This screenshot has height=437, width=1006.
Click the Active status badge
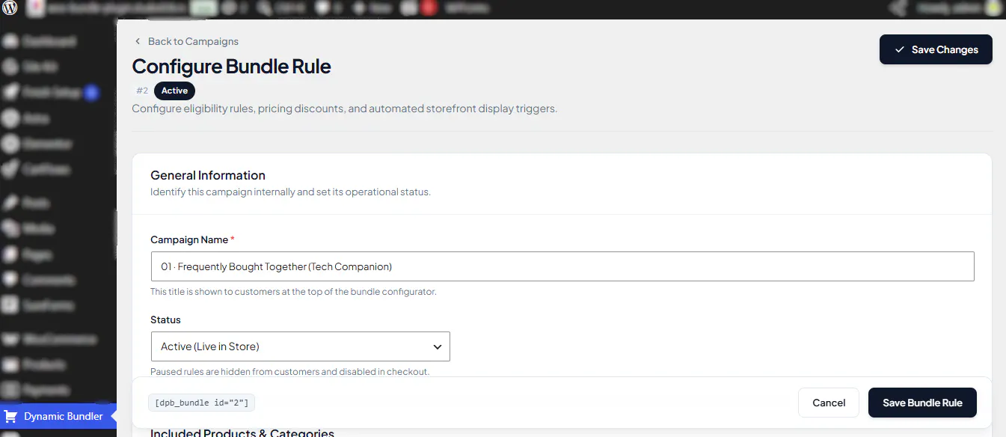click(x=174, y=91)
